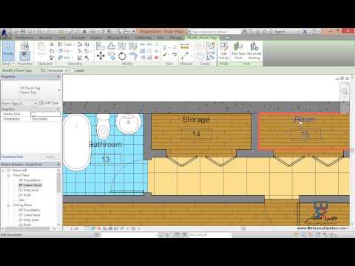Click the Save icon in quick access toolbar

pos(23,32)
